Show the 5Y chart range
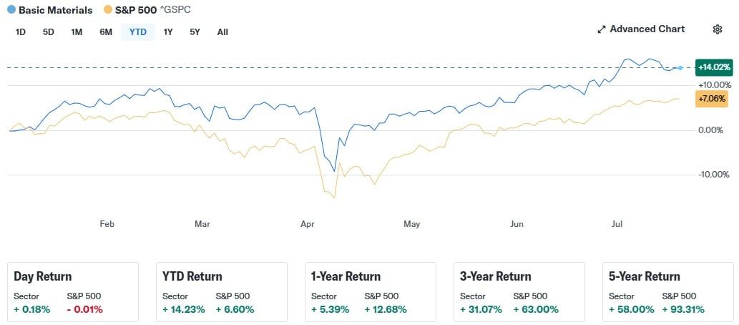The image size is (739, 325). pyautogui.click(x=195, y=32)
